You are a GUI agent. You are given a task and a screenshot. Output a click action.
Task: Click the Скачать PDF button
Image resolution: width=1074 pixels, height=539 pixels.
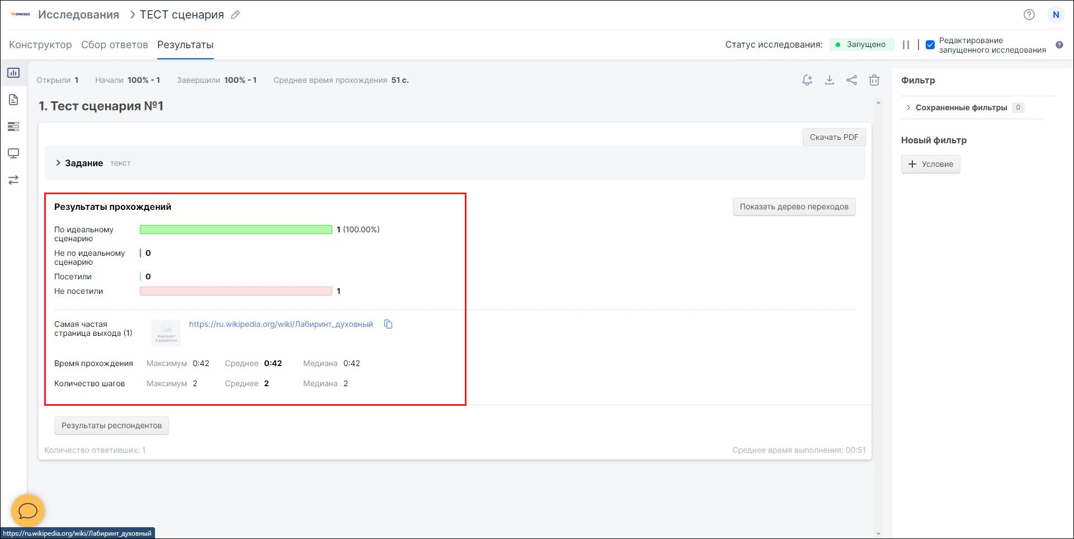833,137
